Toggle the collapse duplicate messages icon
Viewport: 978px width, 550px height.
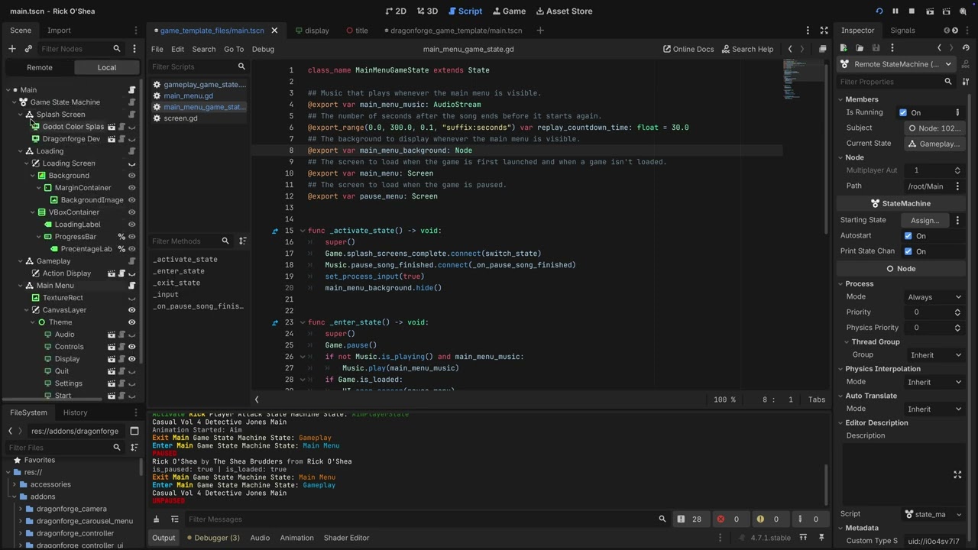174,519
